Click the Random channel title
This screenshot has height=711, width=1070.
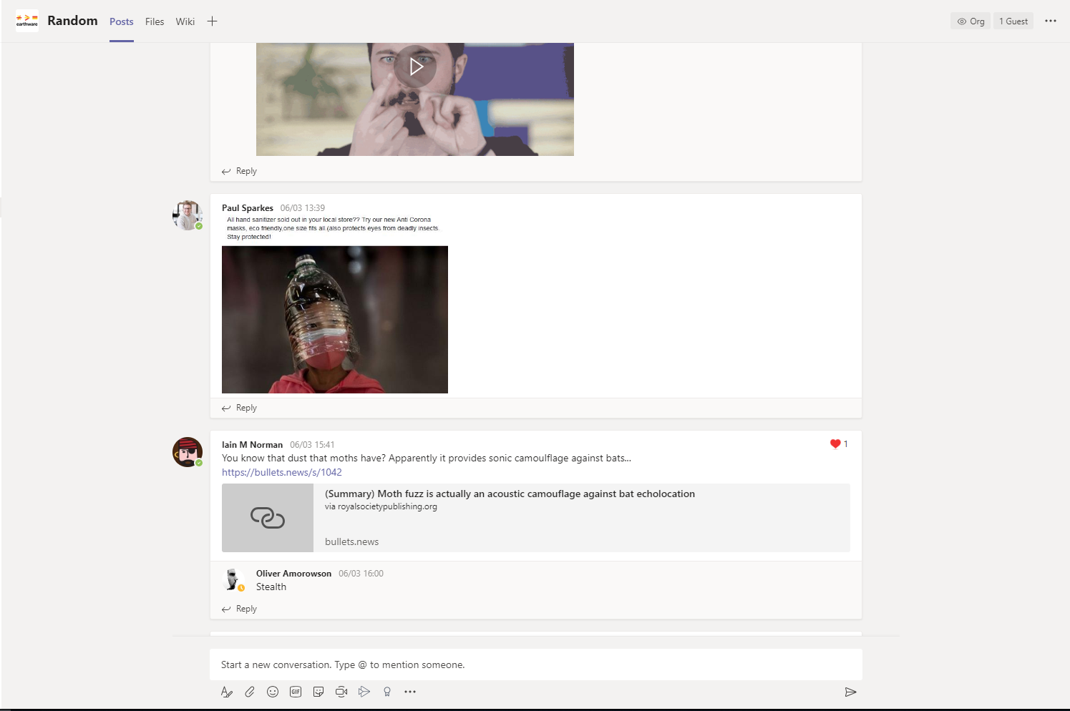click(x=72, y=21)
